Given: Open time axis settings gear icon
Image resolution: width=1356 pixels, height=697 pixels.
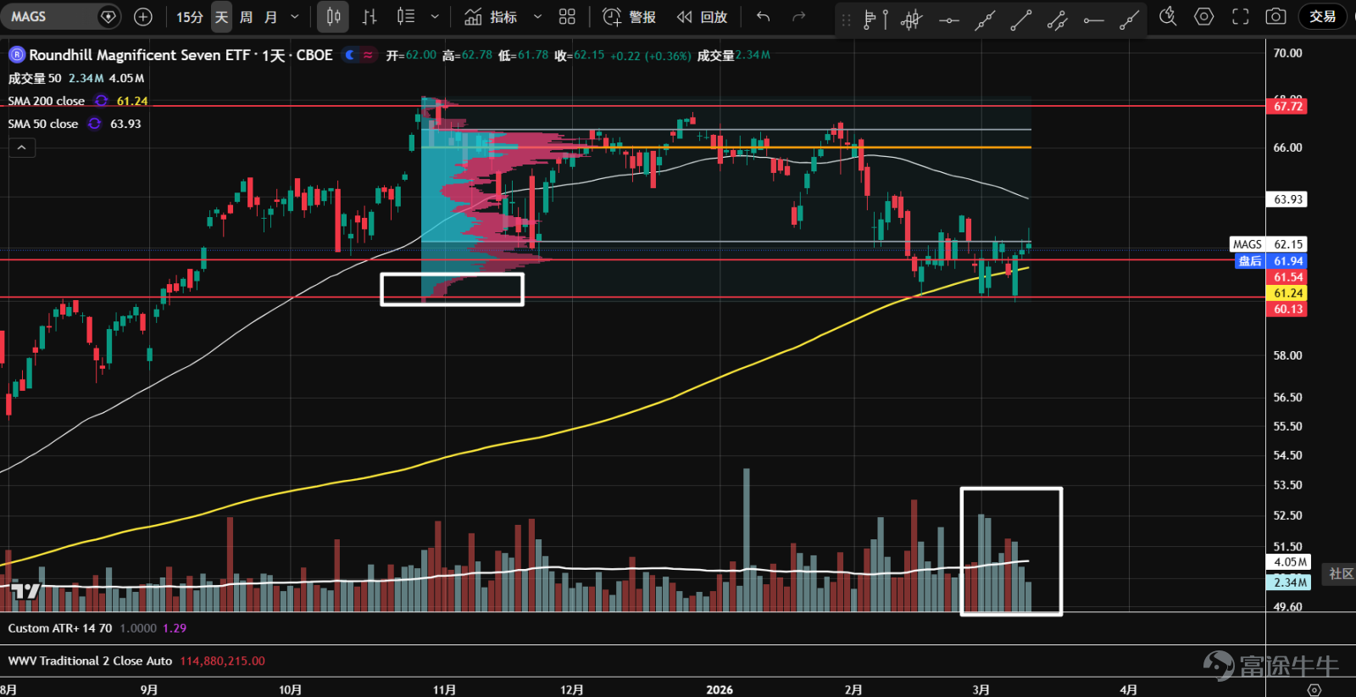Looking at the screenshot, I should point(1314,689).
